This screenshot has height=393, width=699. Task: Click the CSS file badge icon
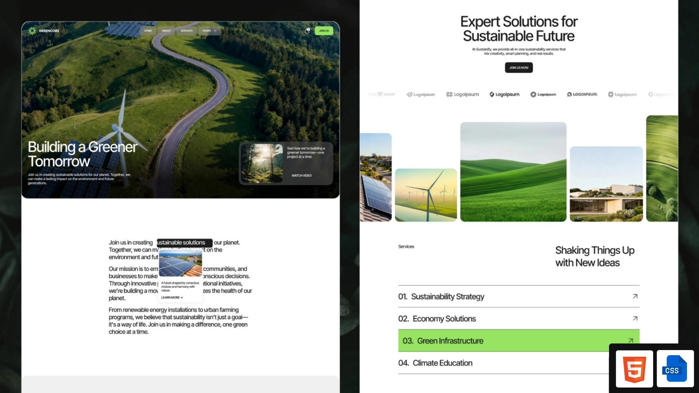pyautogui.click(x=675, y=369)
